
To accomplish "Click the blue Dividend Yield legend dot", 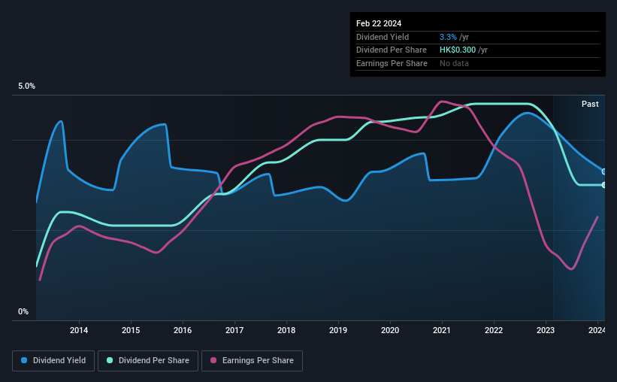I will 24,360.
